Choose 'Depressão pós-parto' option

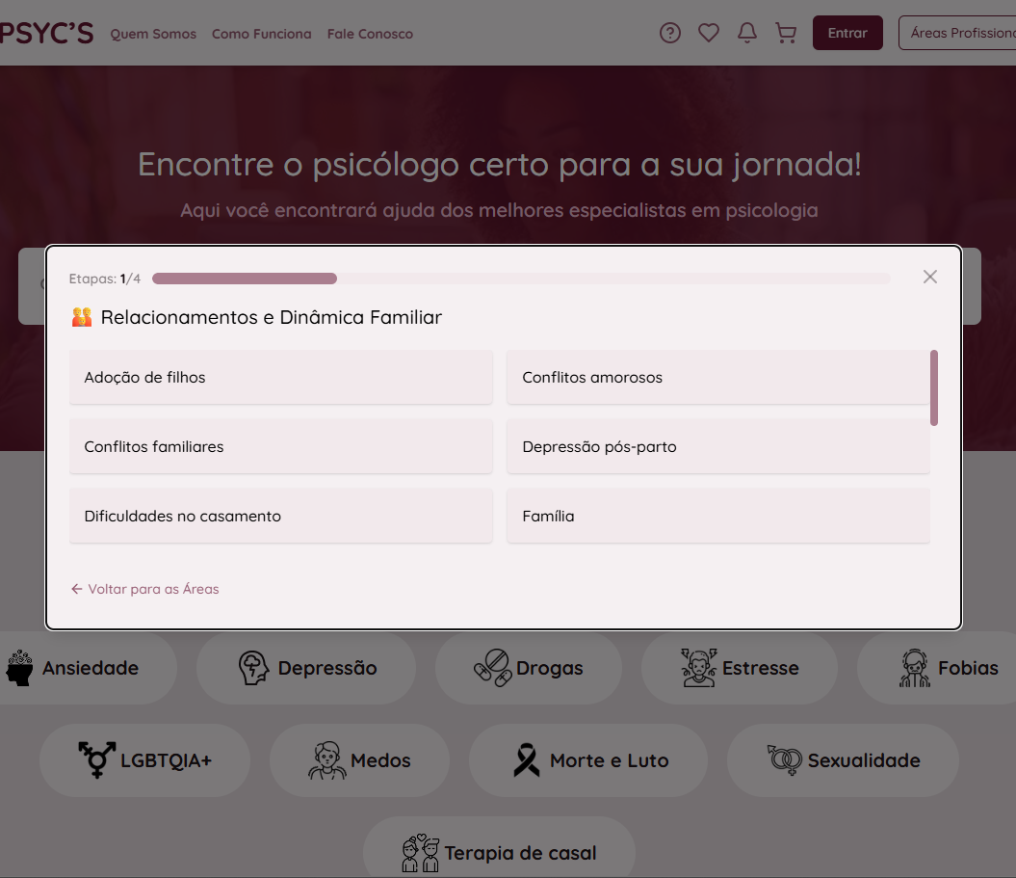click(x=717, y=446)
